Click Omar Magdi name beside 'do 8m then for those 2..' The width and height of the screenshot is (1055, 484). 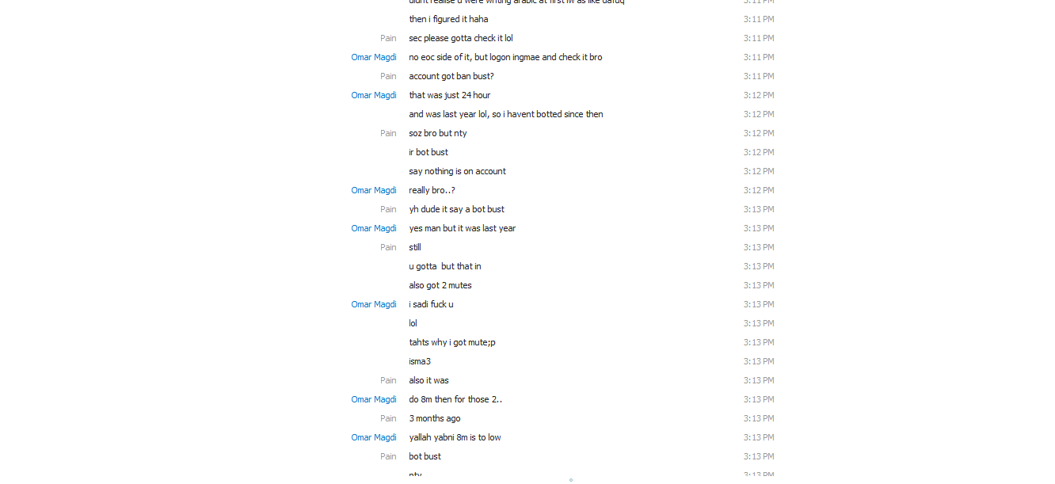373,399
